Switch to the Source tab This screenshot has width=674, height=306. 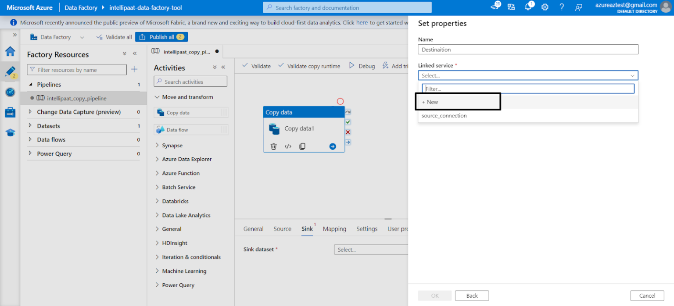[x=282, y=229]
